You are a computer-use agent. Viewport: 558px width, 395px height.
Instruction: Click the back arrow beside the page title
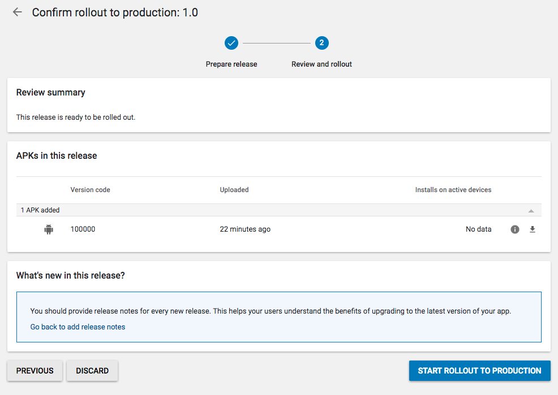(18, 12)
